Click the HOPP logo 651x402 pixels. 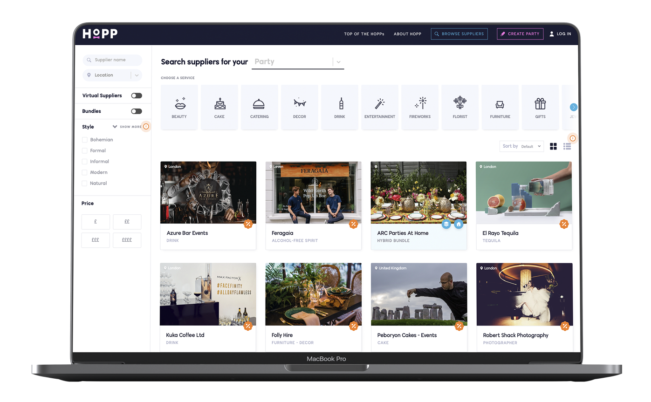tap(100, 34)
